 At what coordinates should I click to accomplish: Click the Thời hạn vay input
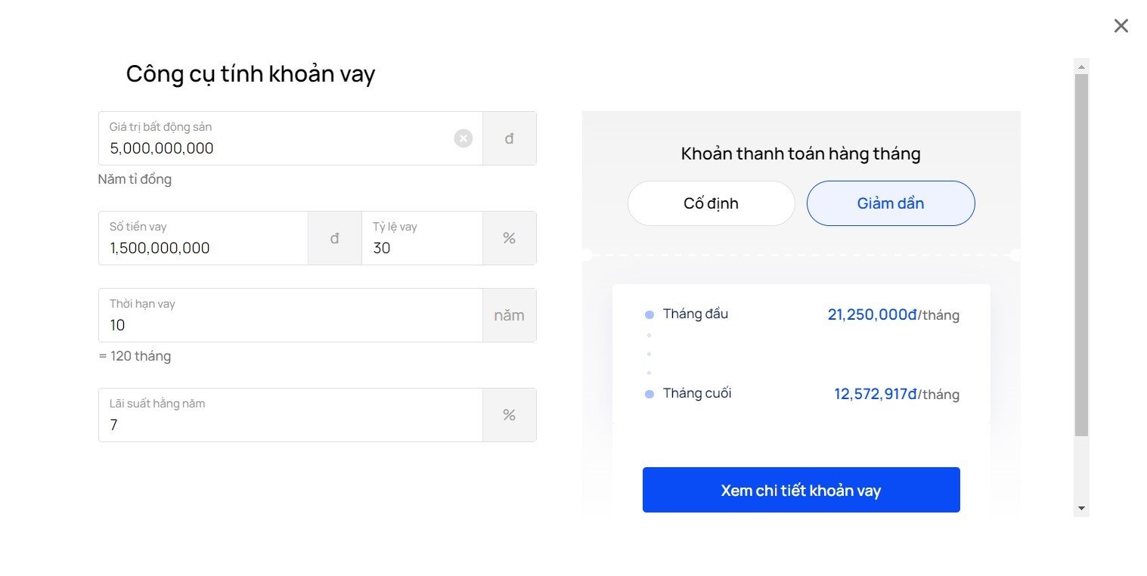pos(290,315)
